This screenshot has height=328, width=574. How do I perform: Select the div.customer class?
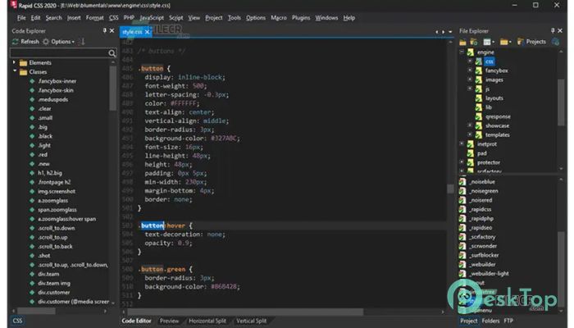pos(54,292)
